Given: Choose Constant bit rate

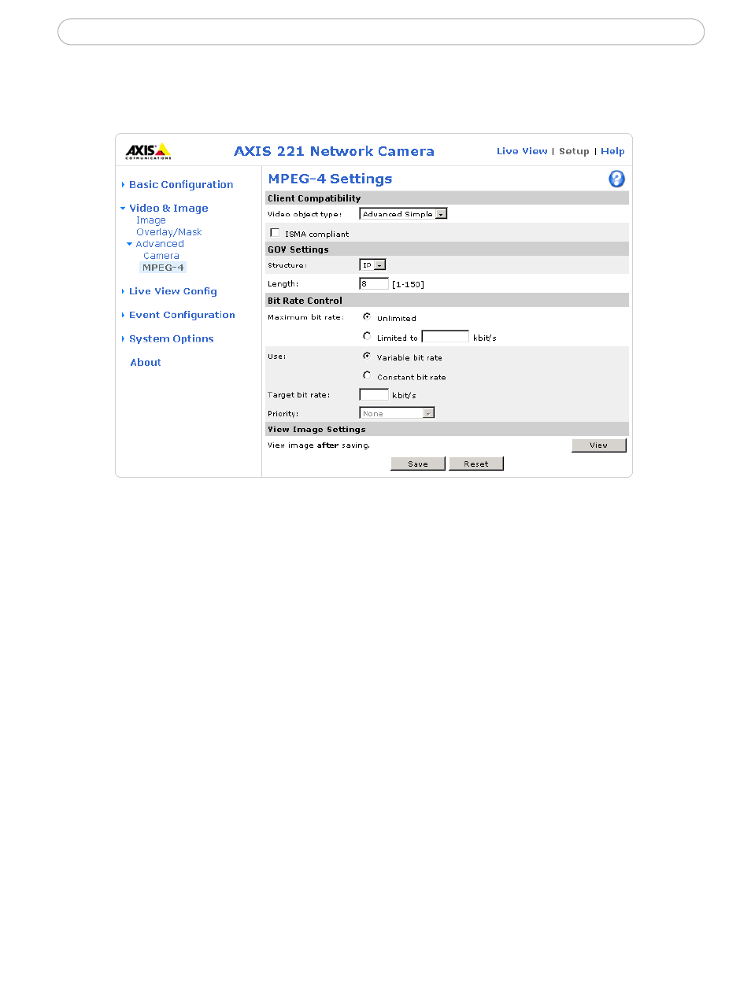Looking at the screenshot, I should point(367,376).
